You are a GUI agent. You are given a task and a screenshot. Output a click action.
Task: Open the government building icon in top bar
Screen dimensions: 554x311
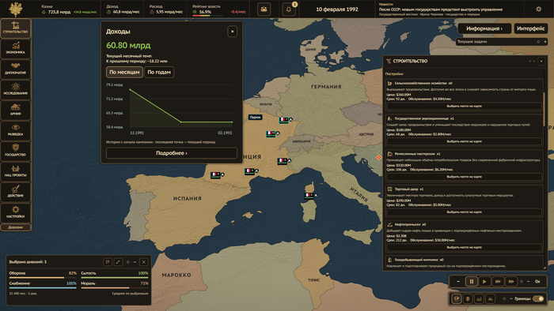tap(264, 9)
